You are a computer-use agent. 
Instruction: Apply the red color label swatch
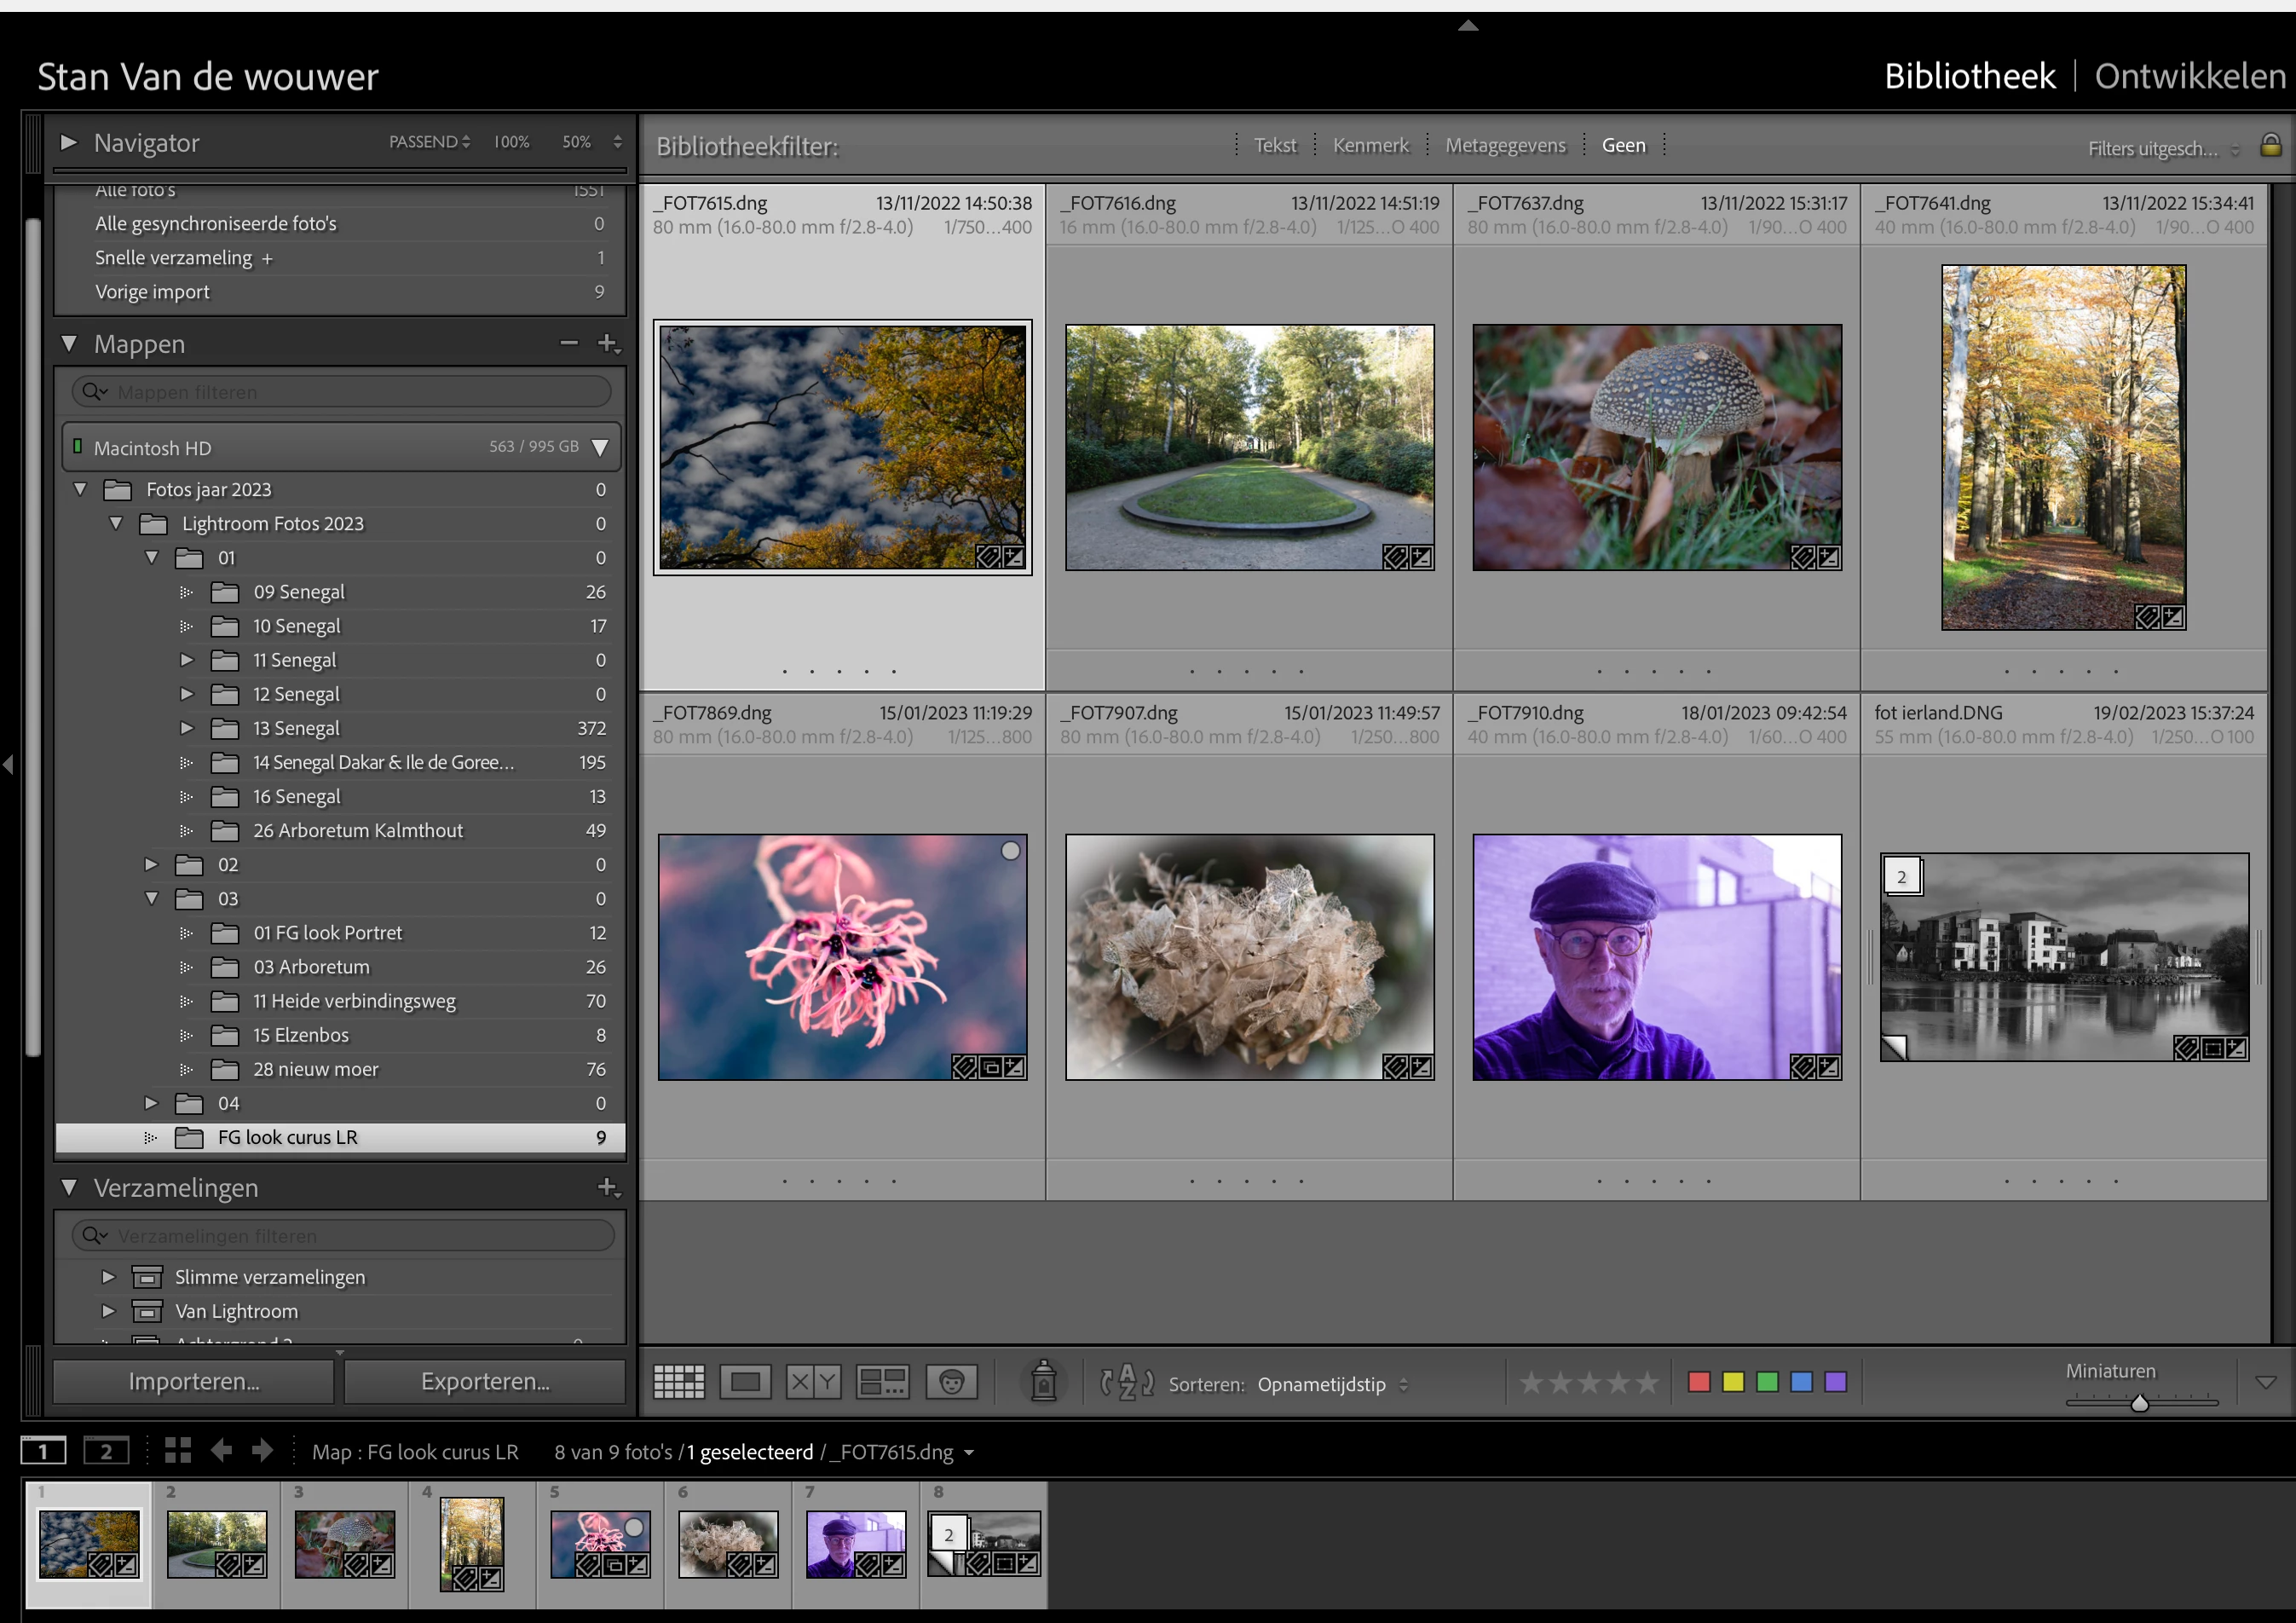pyautogui.click(x=1698, y=1382)
